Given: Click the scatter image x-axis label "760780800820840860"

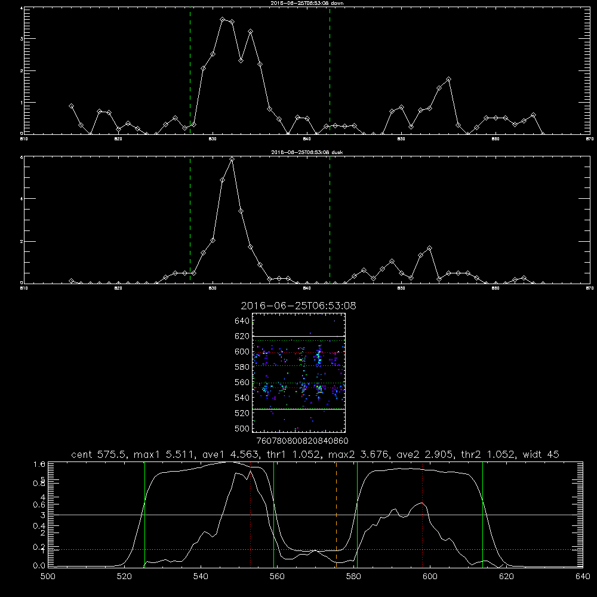Looking at the screenshot, I should coord(302,441).
